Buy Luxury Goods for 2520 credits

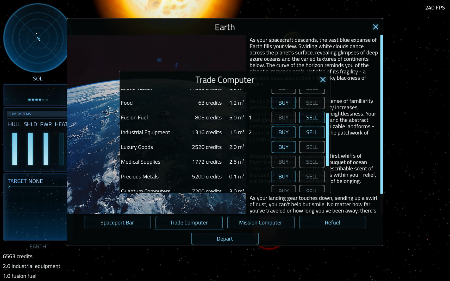pos(283,147)
